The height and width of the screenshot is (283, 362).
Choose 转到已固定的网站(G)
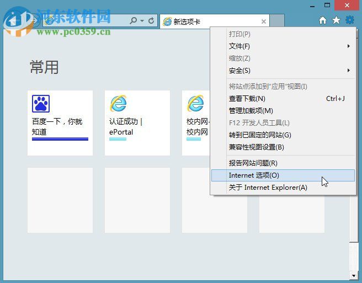pyautogui.click(x=284, y=135)
